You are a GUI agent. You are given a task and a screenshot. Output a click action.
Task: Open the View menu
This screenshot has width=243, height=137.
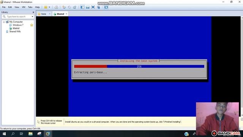[17, 7]
